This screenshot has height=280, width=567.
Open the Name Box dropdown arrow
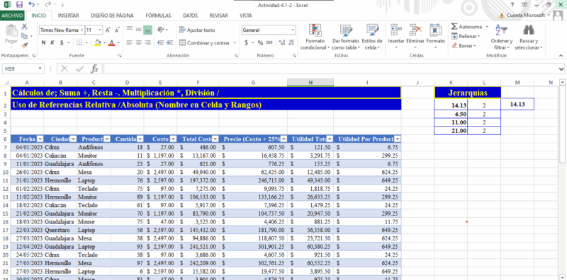click(40, 69)
